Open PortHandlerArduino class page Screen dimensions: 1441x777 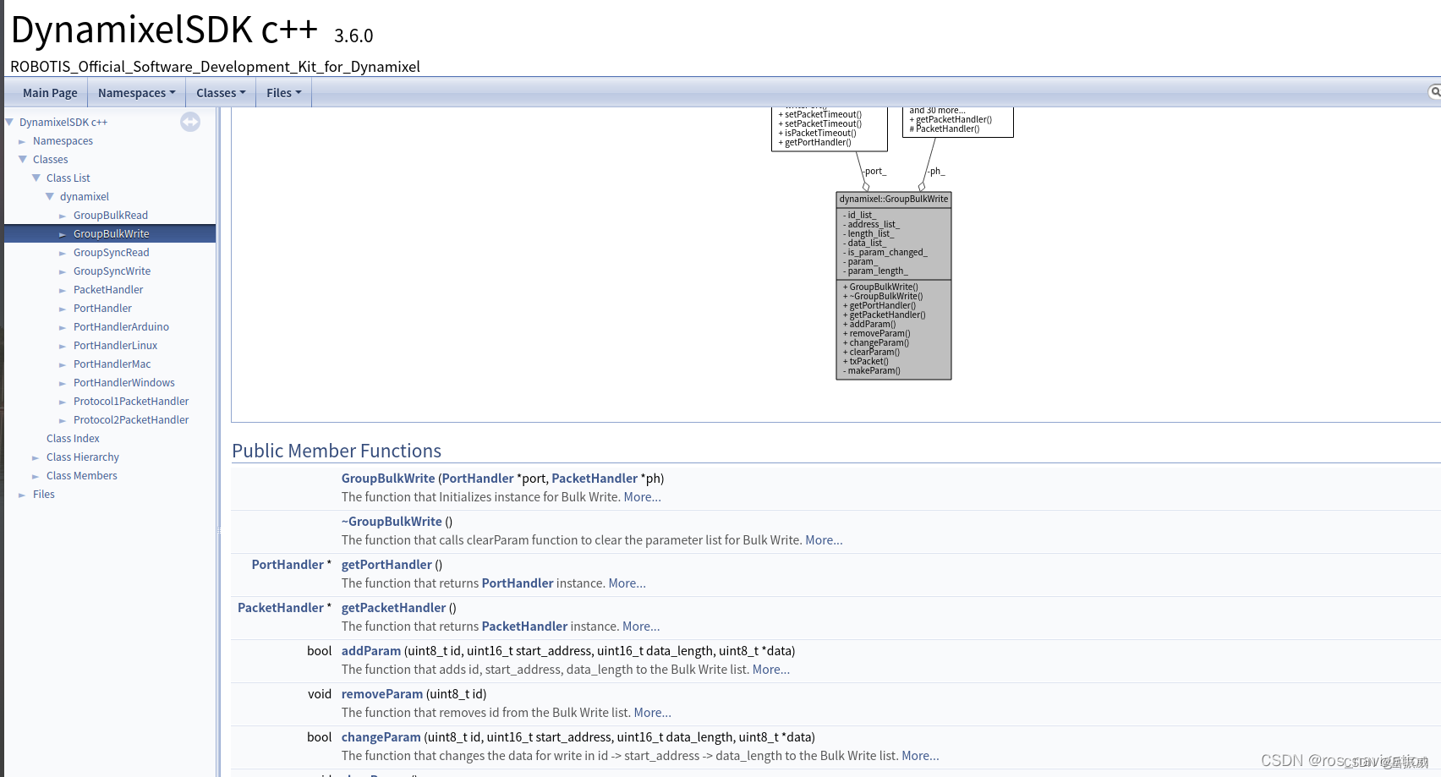point(121,327)
